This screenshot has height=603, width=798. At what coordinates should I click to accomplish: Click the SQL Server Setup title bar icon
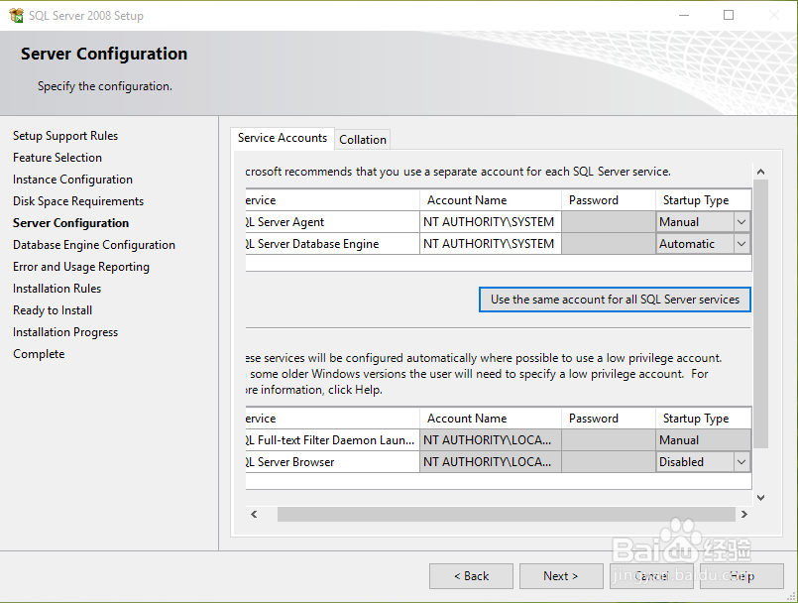(x=16, y=16)
